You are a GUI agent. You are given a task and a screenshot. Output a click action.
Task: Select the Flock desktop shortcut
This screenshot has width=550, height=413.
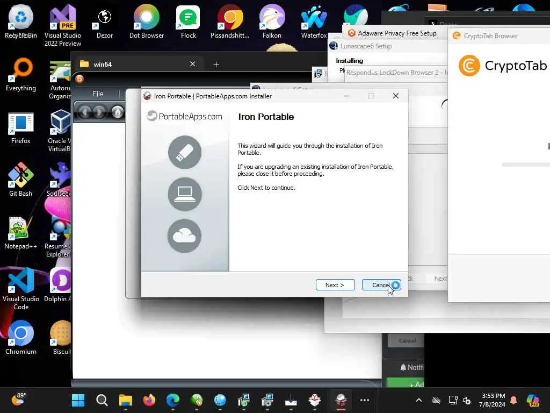coord(189,22)
